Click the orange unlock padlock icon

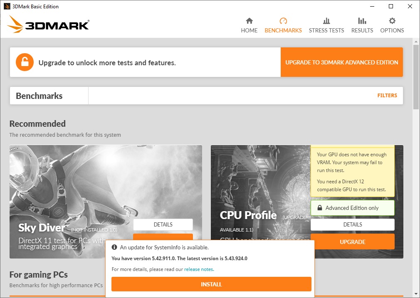pos(25,62)
